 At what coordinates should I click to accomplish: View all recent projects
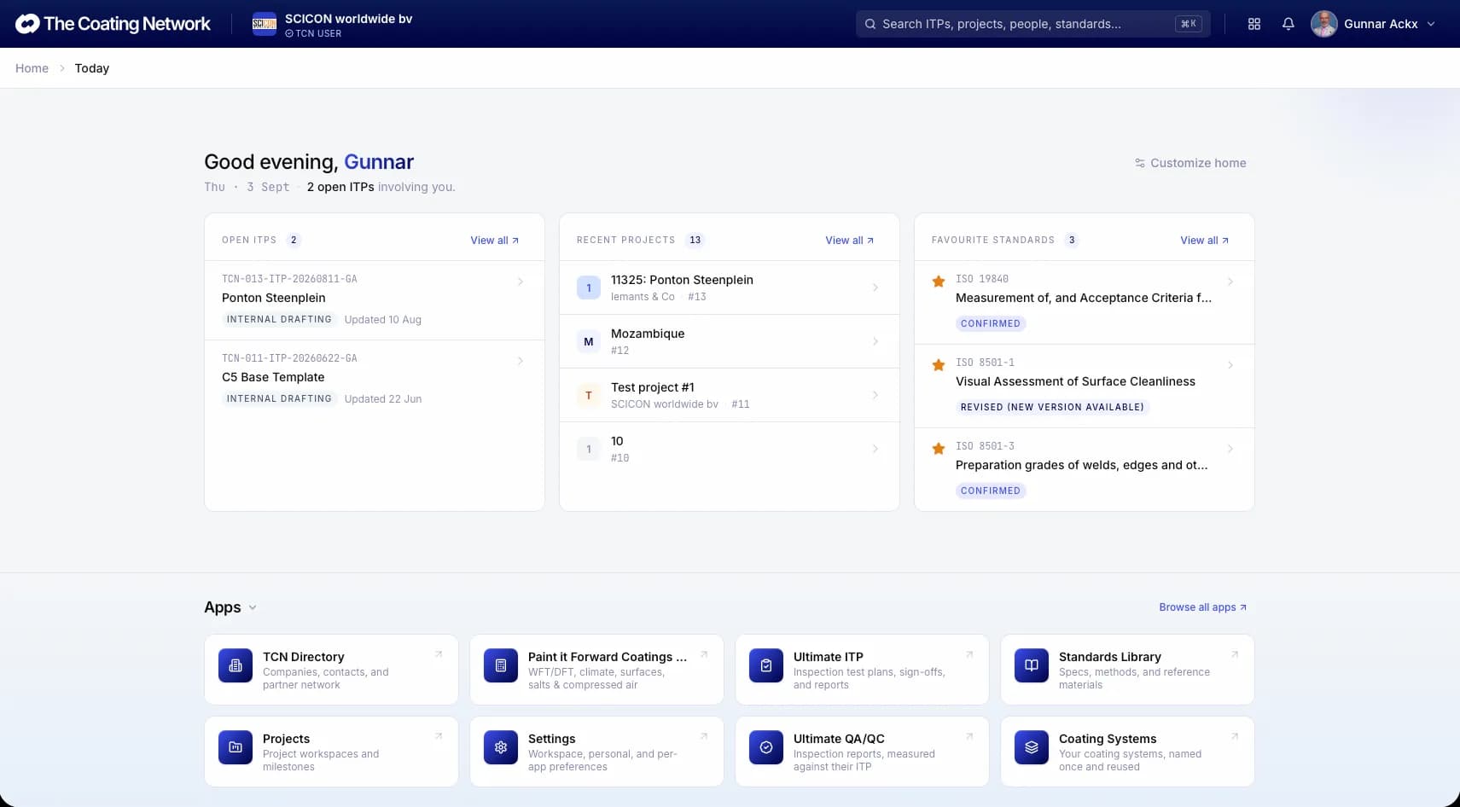click(850, 241)
